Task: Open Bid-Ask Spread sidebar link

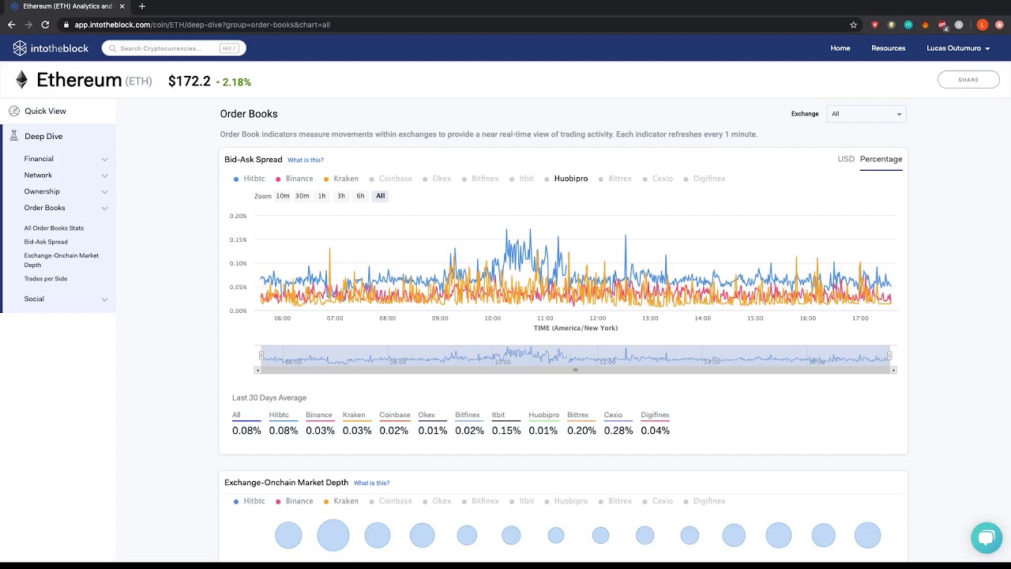Action: (x=46, y=242)
